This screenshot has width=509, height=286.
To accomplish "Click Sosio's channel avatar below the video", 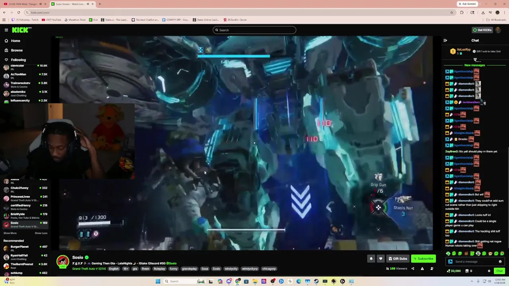I will click(x=63, y=262).
